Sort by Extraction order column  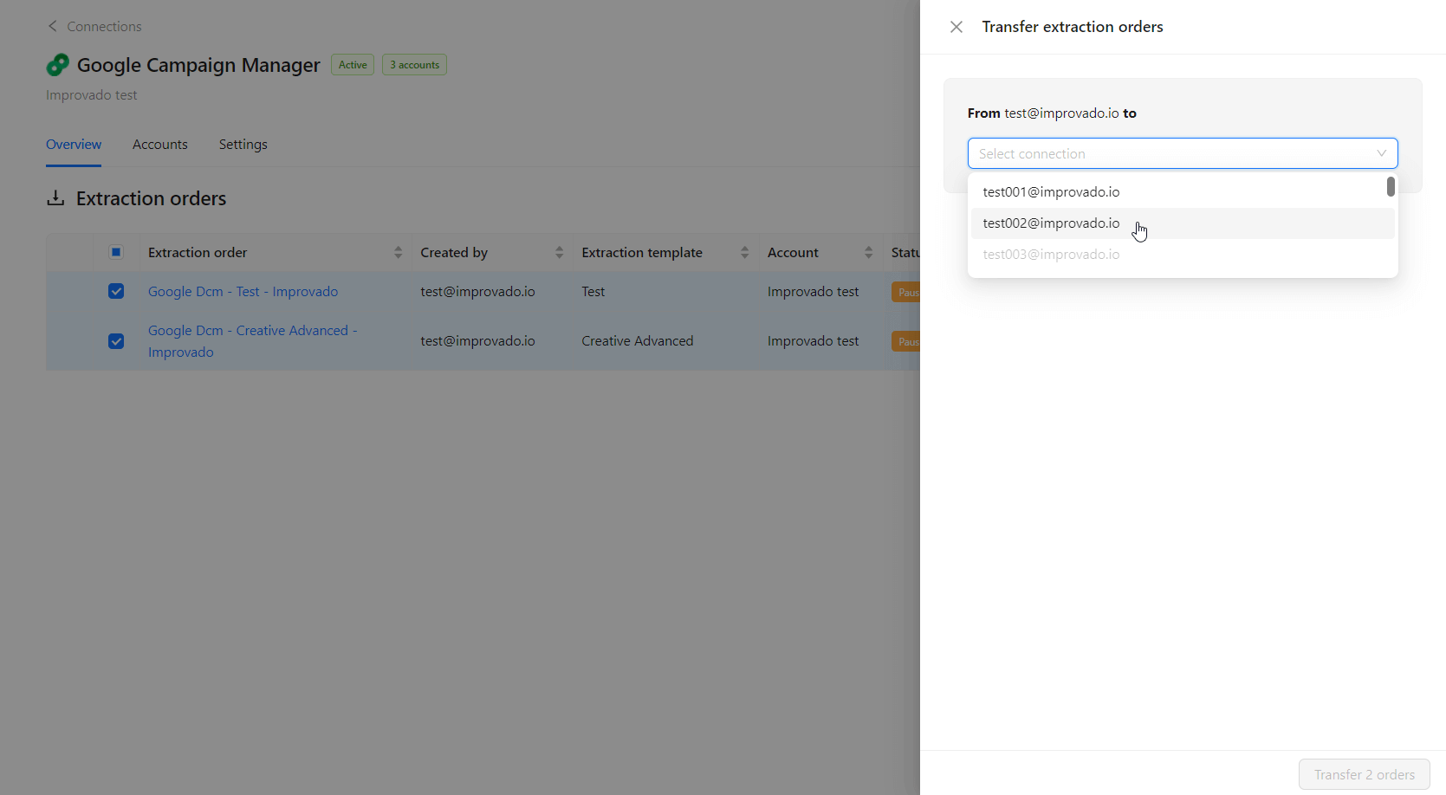tap(398, 252)
